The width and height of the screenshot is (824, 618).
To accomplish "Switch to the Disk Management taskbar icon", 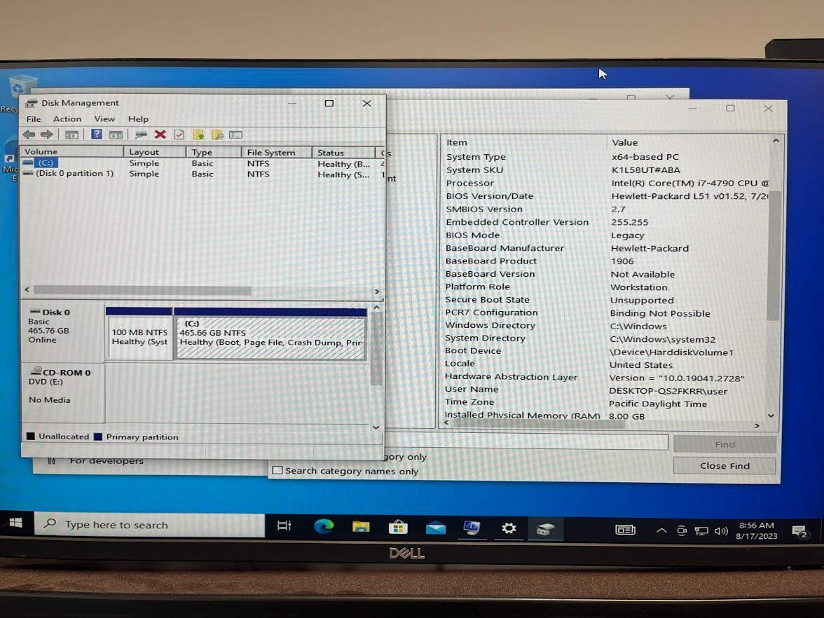I will [x=545, y=528].
